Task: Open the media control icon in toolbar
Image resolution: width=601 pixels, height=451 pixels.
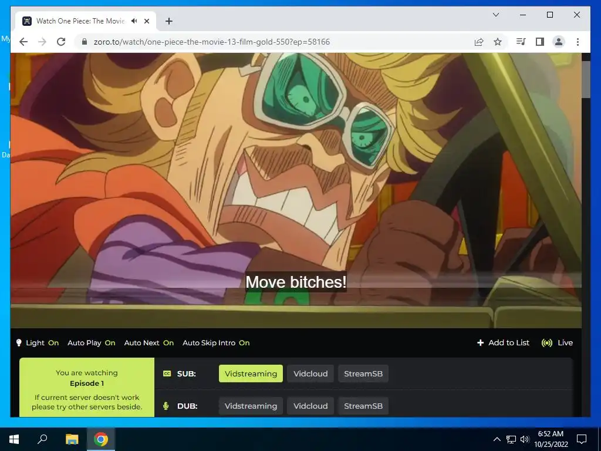Action: point(521,42)
